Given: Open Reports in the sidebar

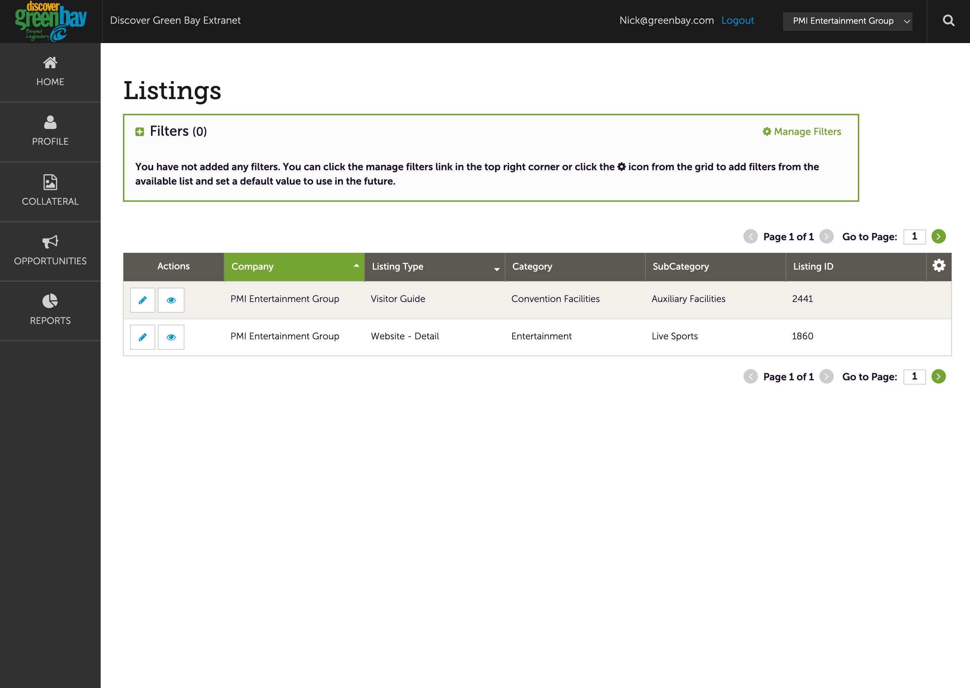Looking at the screenshot, I should [50, 311].
